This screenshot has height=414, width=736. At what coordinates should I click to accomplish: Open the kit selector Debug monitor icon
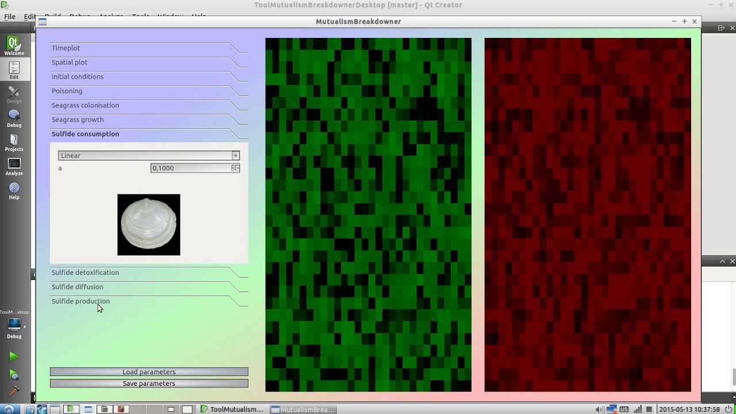tap(14, 325)
